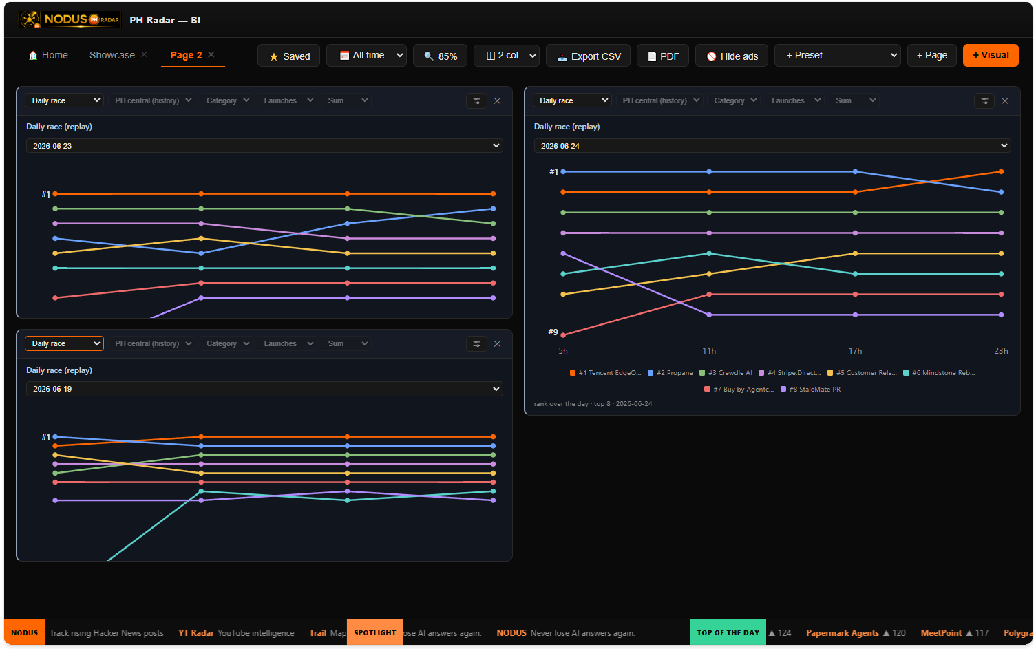The width and height of the screenshot is (1036, 649).
Task: Open settings sliders icon in 2026-06-19 panel
Action: tap(476, 344)
